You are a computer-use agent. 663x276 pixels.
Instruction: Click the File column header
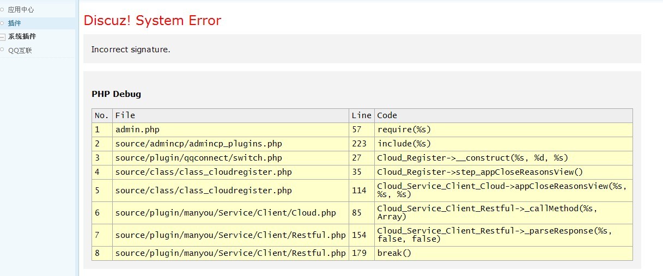[125, 115]
